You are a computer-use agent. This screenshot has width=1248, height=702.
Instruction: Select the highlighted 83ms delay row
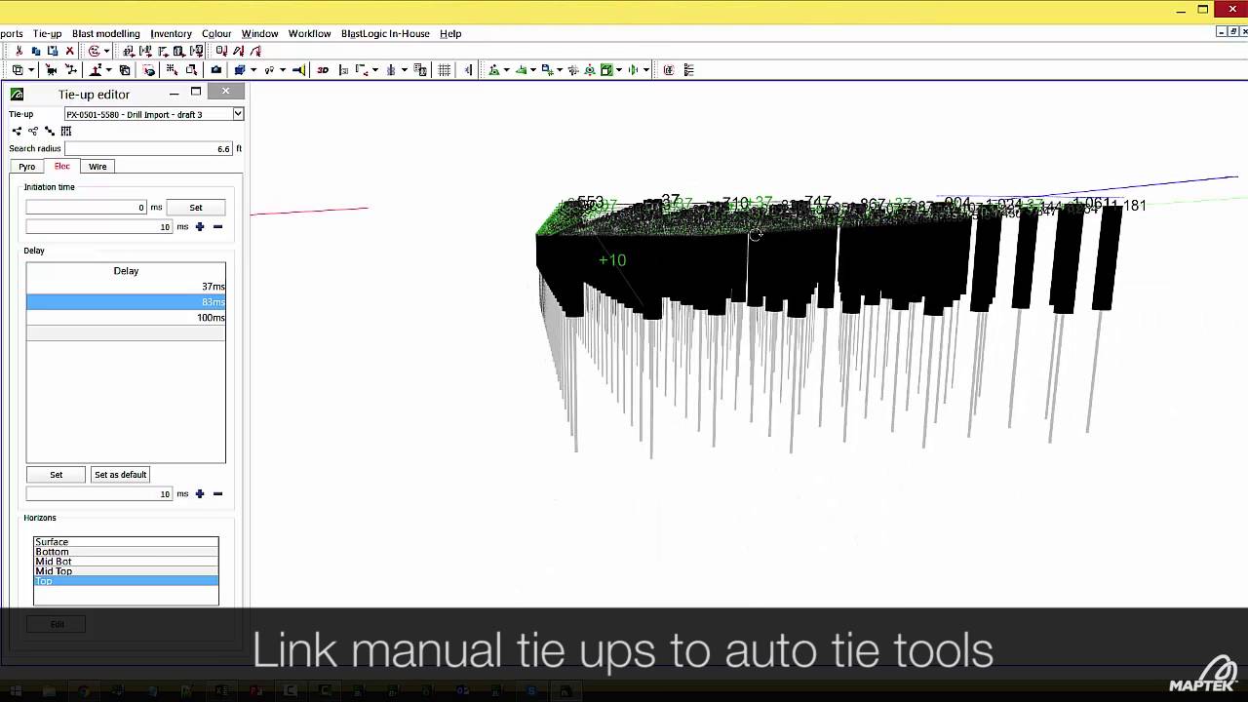coord(126,302)
